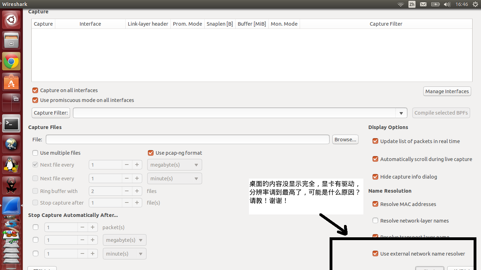481x270 pixels.
Task: Expand the Capture Filter combo box arrow
Action: point(401,113)
